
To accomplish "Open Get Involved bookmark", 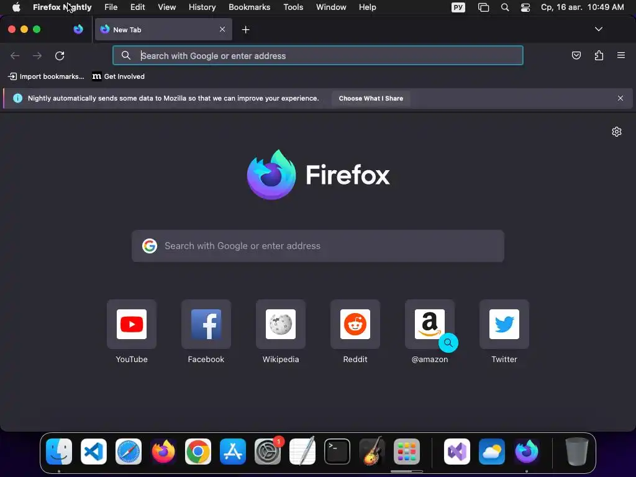I will pyautogui.click(x=119, y=76).
